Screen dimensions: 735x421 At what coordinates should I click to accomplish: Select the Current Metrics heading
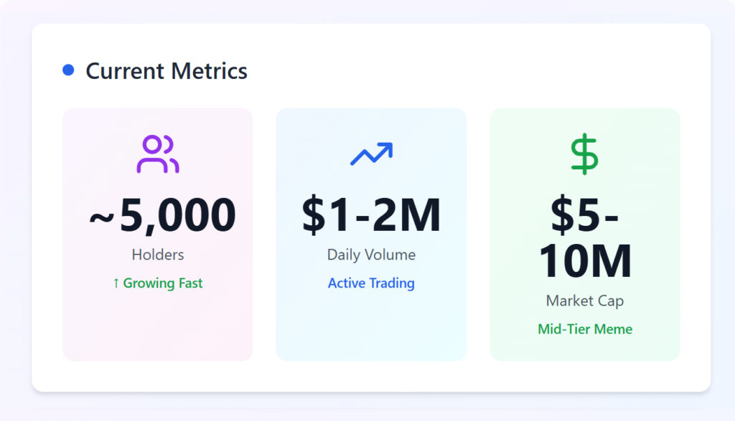(x=167, y=71)
